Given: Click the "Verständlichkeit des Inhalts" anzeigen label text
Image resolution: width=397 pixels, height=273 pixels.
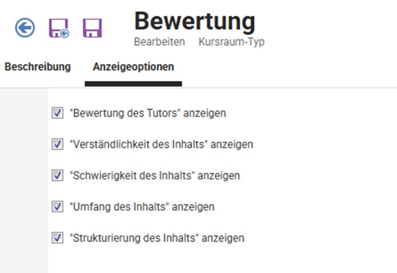Looking at the screenshot, I should point(161,144).
